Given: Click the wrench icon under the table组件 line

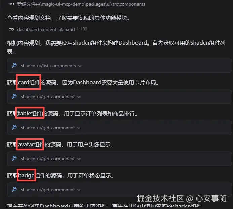Looking at the screenshot, I should tap(14, 127).
